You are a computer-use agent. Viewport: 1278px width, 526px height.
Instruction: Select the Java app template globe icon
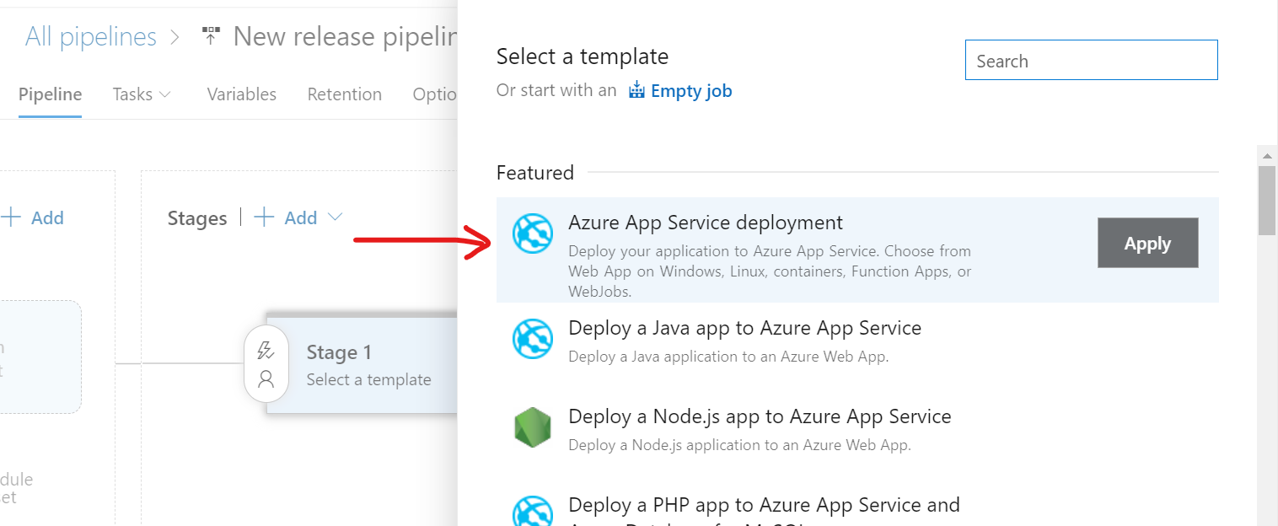(532, 338)
